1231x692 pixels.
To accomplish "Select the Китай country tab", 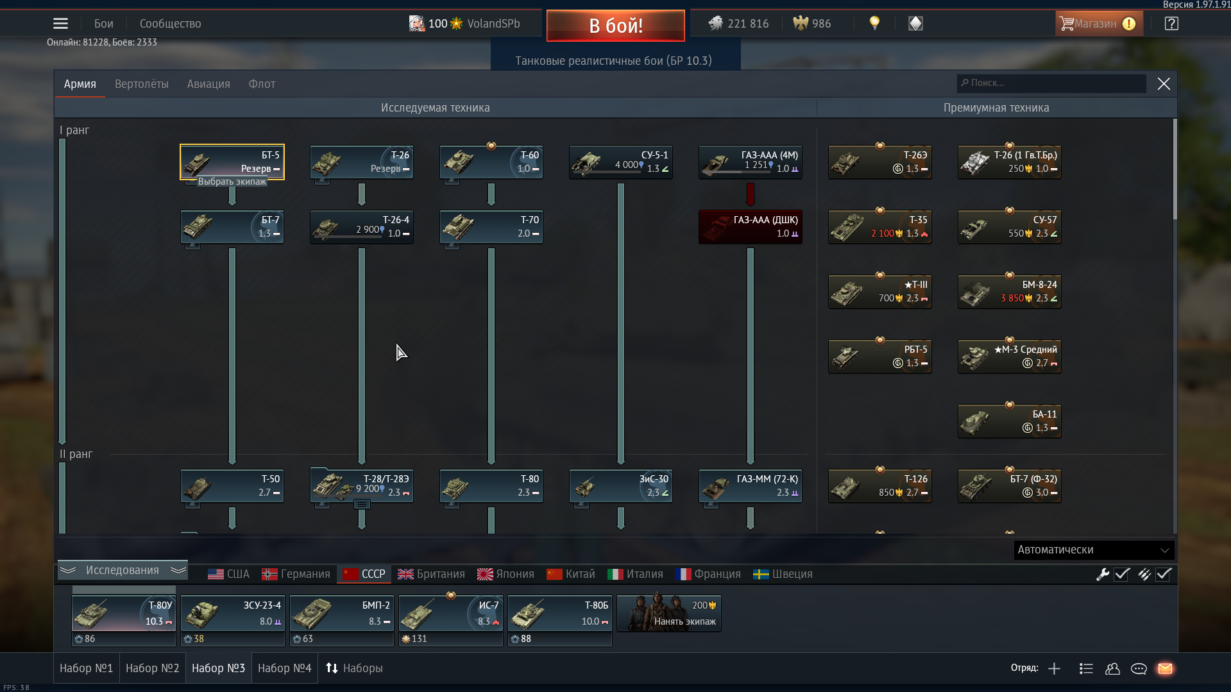I will (x=571, y=574).
